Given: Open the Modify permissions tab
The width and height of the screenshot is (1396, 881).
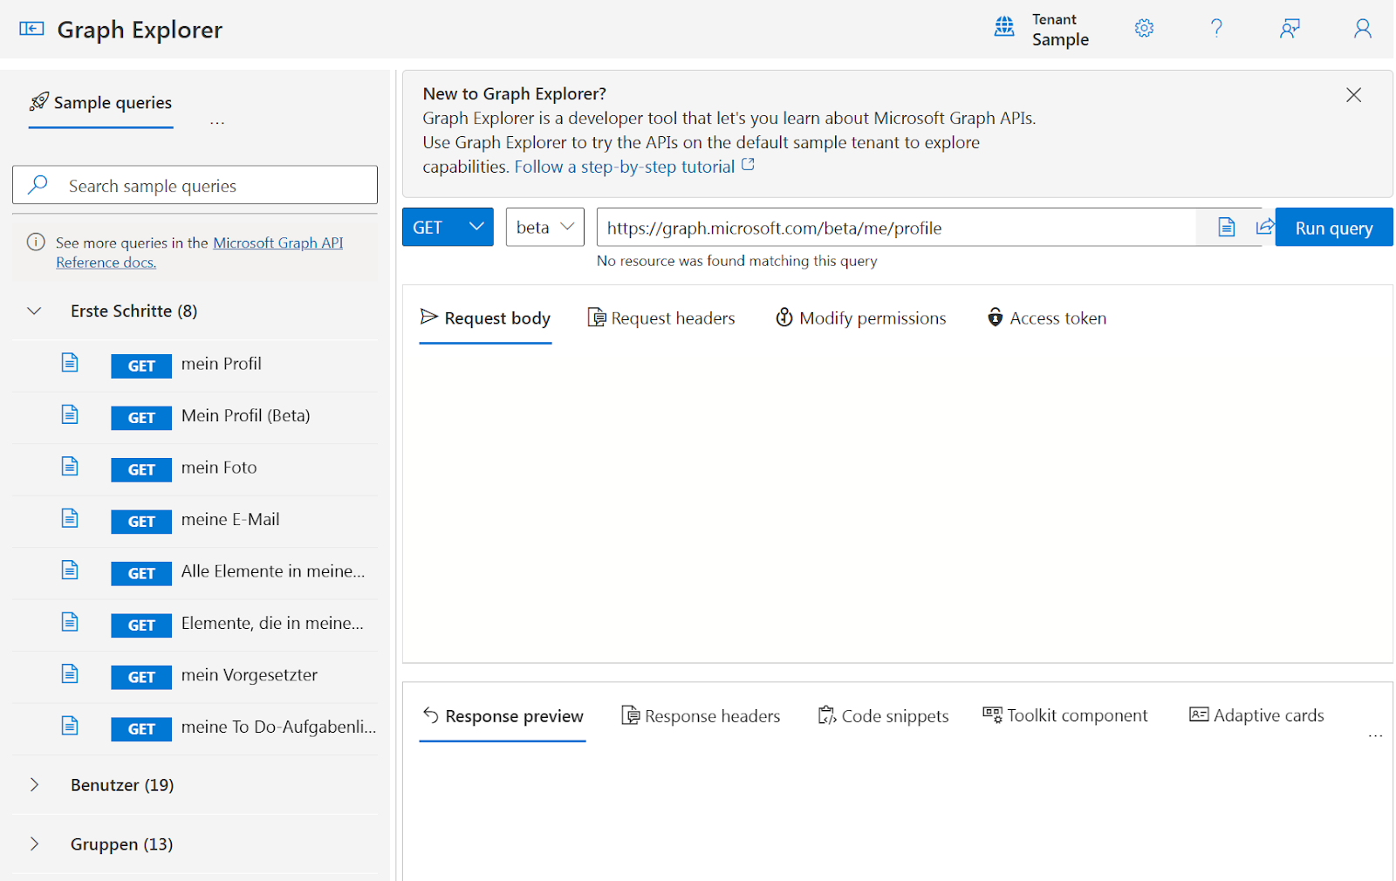Looking at the screenshot, I should click(x=861, y=318).
